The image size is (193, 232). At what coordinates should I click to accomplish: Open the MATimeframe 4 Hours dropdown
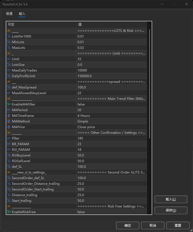click(x=111, y=116)
